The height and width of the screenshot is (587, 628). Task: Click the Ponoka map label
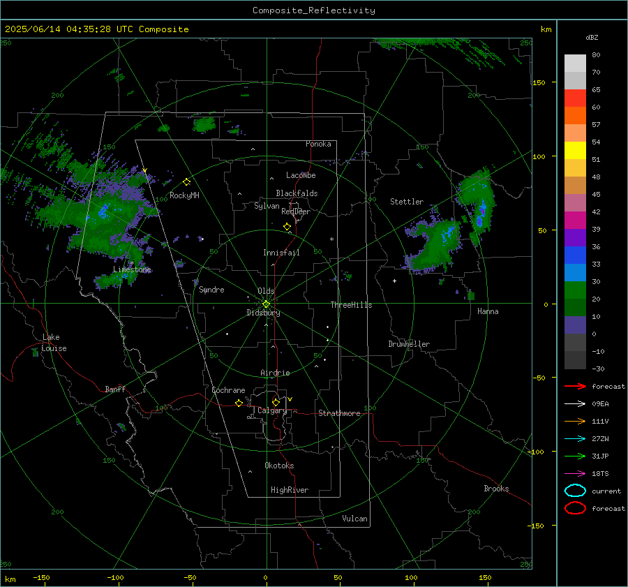point(318,144)
